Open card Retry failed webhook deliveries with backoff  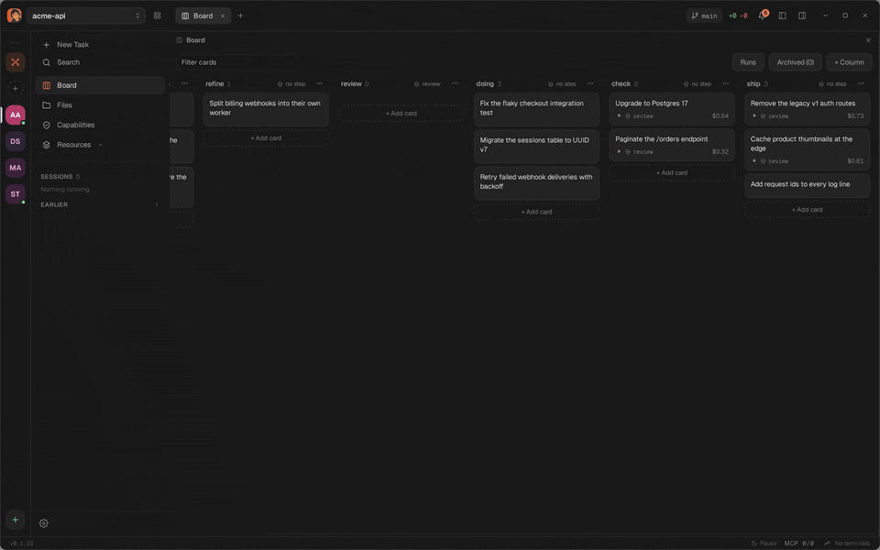[x=536, y=183]
